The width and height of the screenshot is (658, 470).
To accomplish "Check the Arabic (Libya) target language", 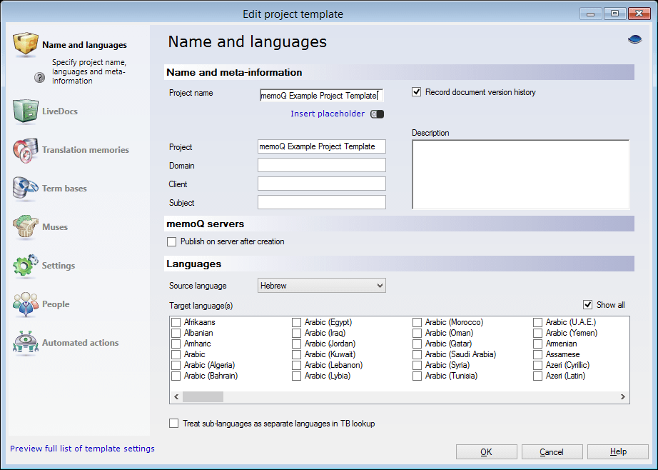I will (297, 376).
